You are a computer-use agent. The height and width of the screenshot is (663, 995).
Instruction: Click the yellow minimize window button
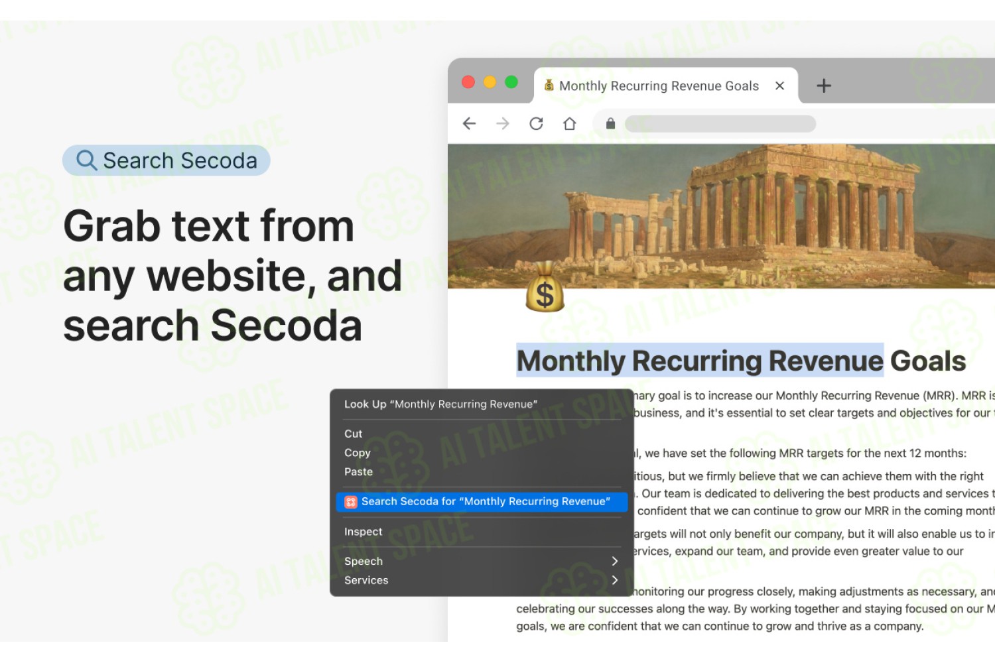pos(490,82)
